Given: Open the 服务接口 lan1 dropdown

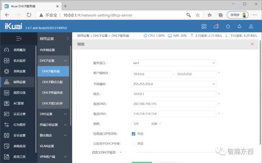Looking at the screenshot, I should coord(173,63).
